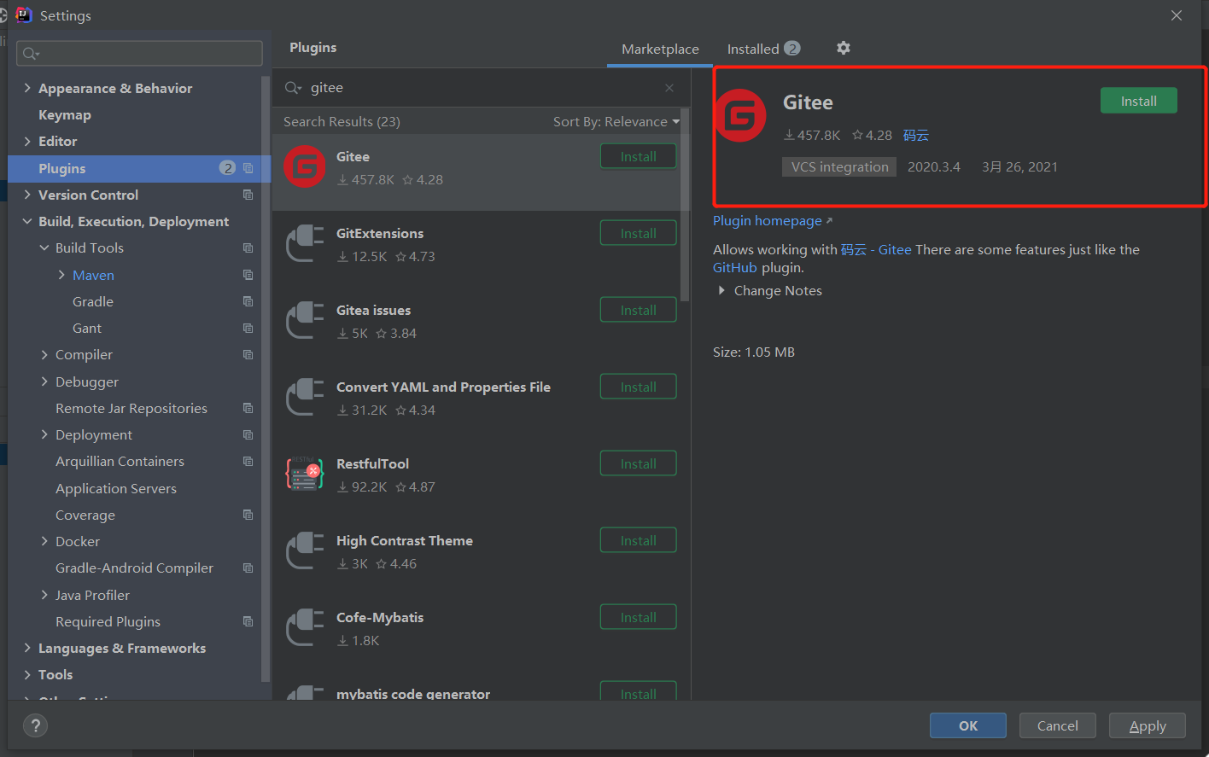Click the project-level icon next to Version Control
1209x757 pixels.
click(x=248, y=195)
